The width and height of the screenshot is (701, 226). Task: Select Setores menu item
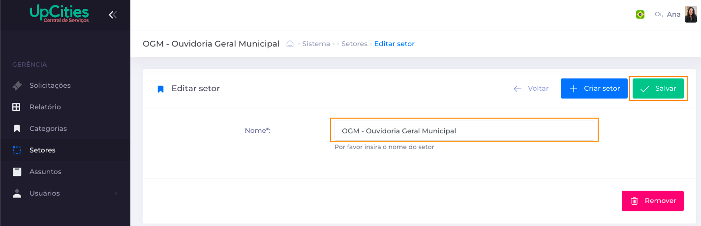pos(65,150)
